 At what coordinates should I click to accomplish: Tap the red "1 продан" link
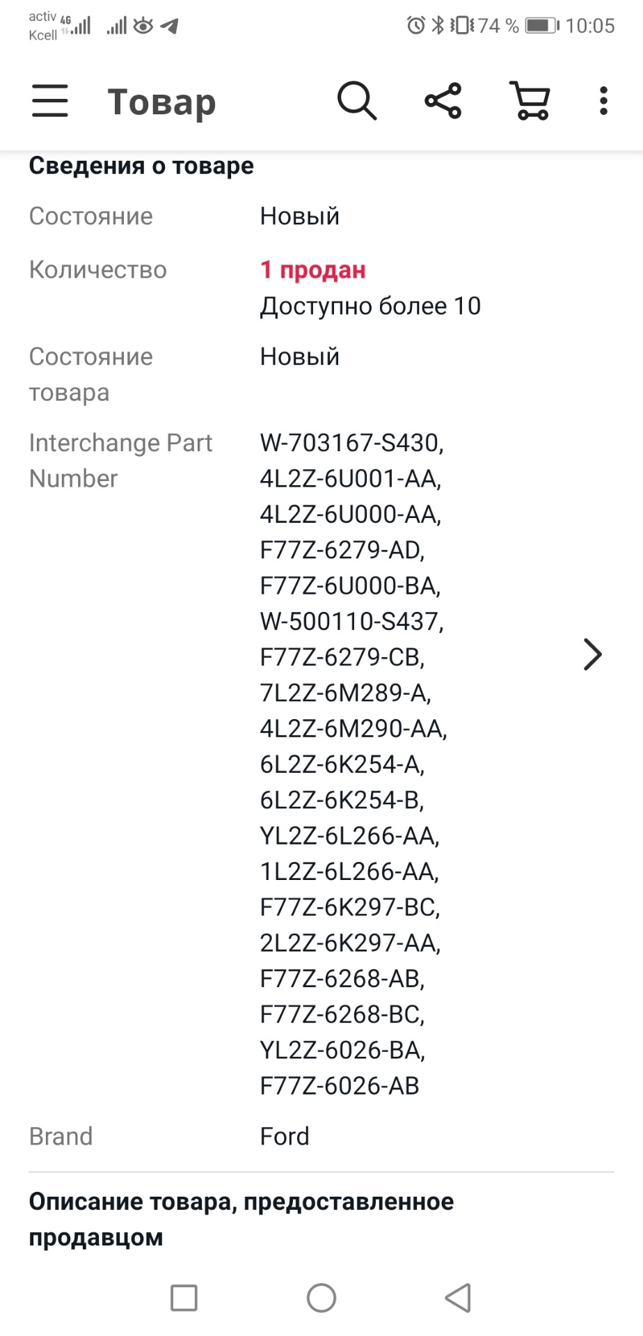312,269
